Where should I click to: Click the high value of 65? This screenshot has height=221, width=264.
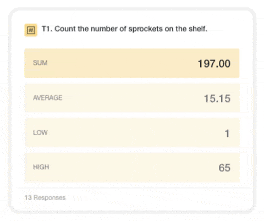pyautogui.click(x=224, y=168)
